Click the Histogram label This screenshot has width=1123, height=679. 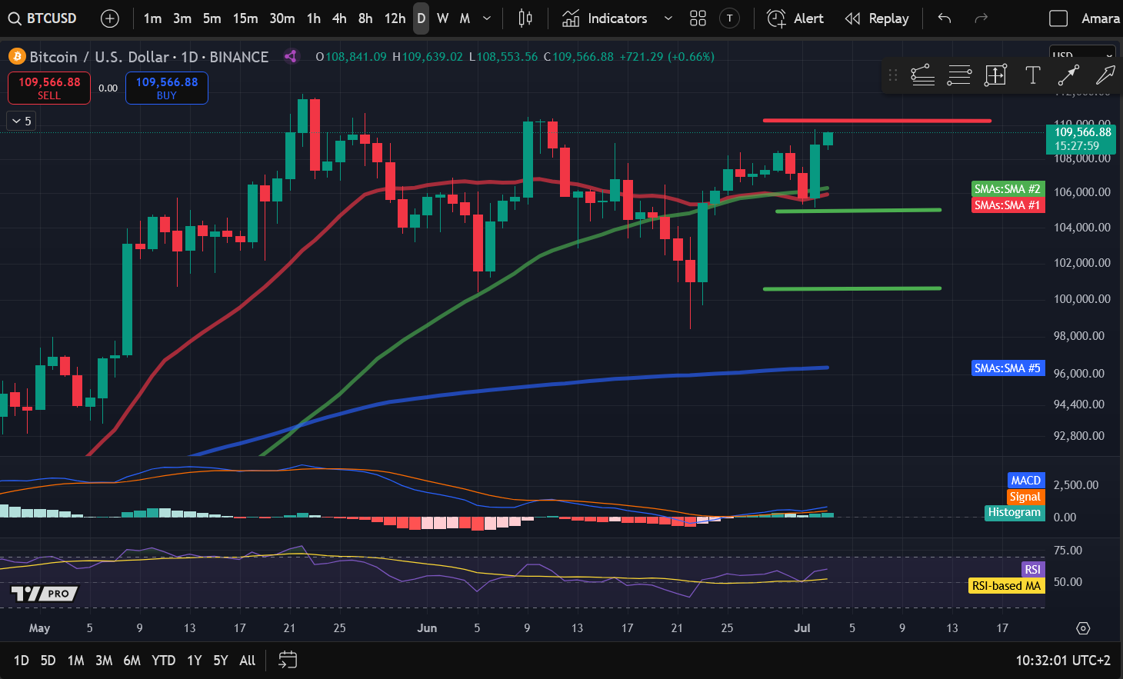1014,513
